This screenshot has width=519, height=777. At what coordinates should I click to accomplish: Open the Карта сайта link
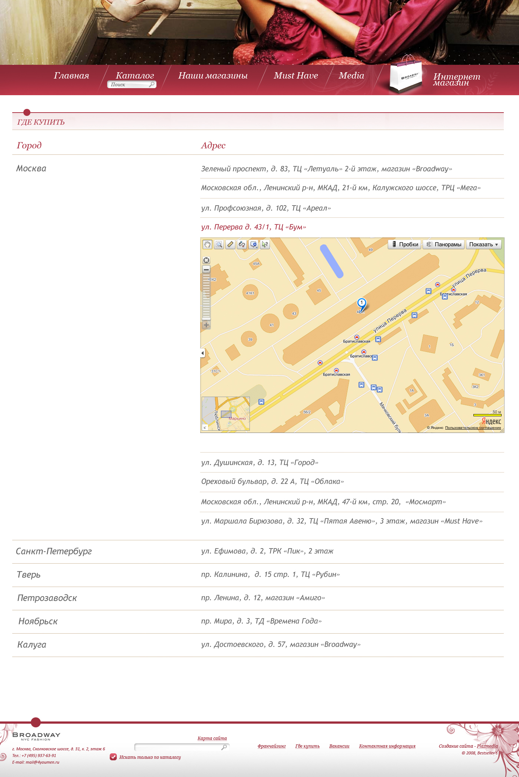pos(212,738)
